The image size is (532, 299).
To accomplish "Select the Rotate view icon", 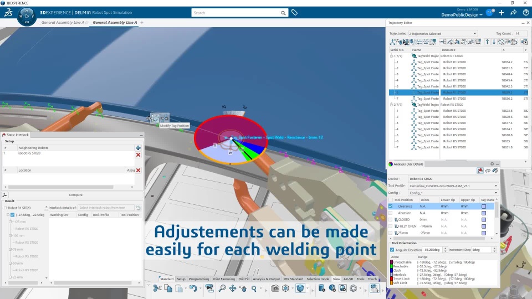I will tap(243, 288).
